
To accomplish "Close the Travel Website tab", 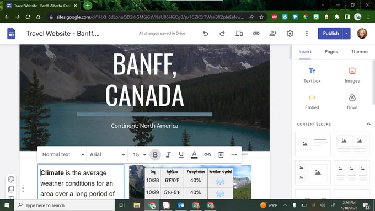I will 76,6.
